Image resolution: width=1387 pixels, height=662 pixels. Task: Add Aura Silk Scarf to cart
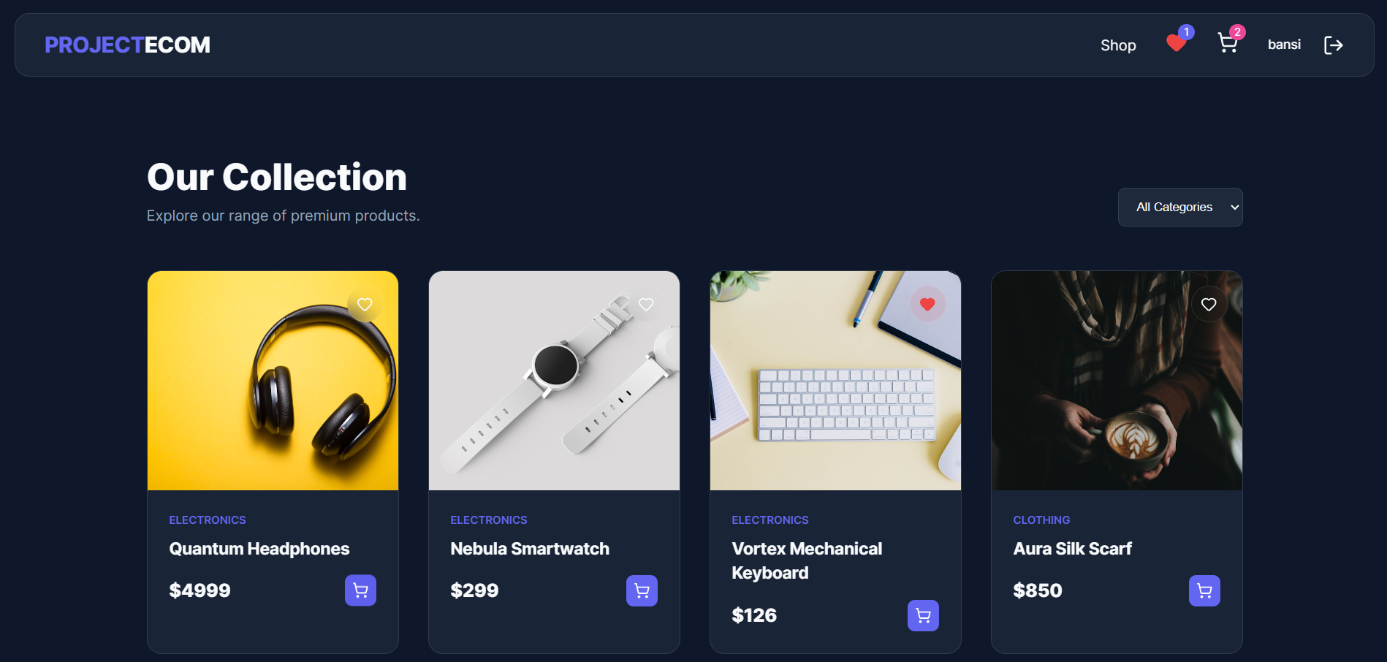pos(1204,590)
